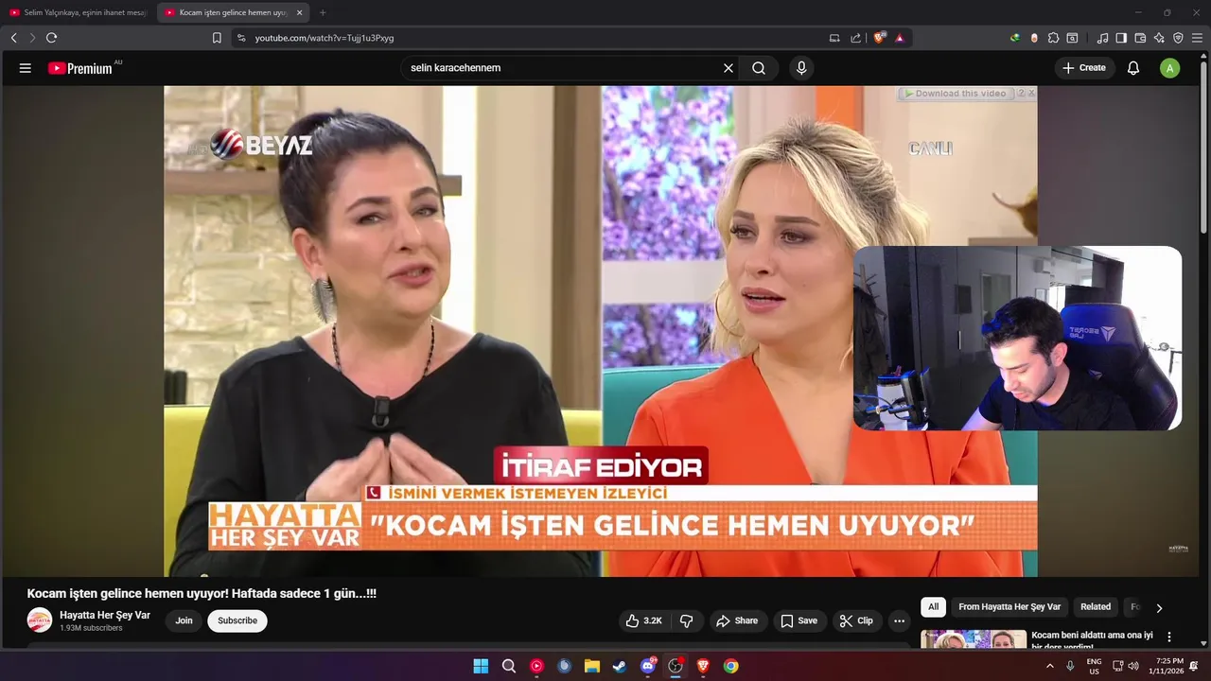The width and height of the screenshot is (1211, 681).
Task: Open the account avatar menu
Action: (x=1170, y=68)
